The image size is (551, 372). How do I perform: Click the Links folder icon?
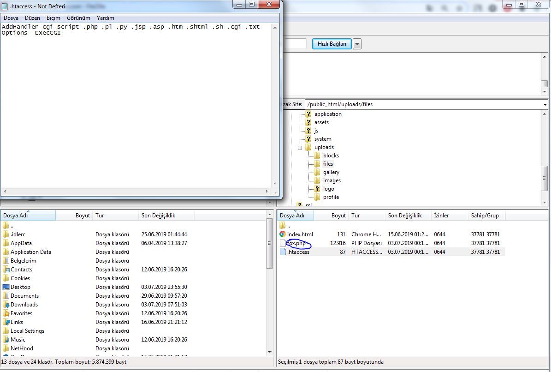coord(6,322)
